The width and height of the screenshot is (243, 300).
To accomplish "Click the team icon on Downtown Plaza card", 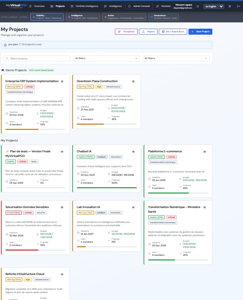I will point(78,118).
